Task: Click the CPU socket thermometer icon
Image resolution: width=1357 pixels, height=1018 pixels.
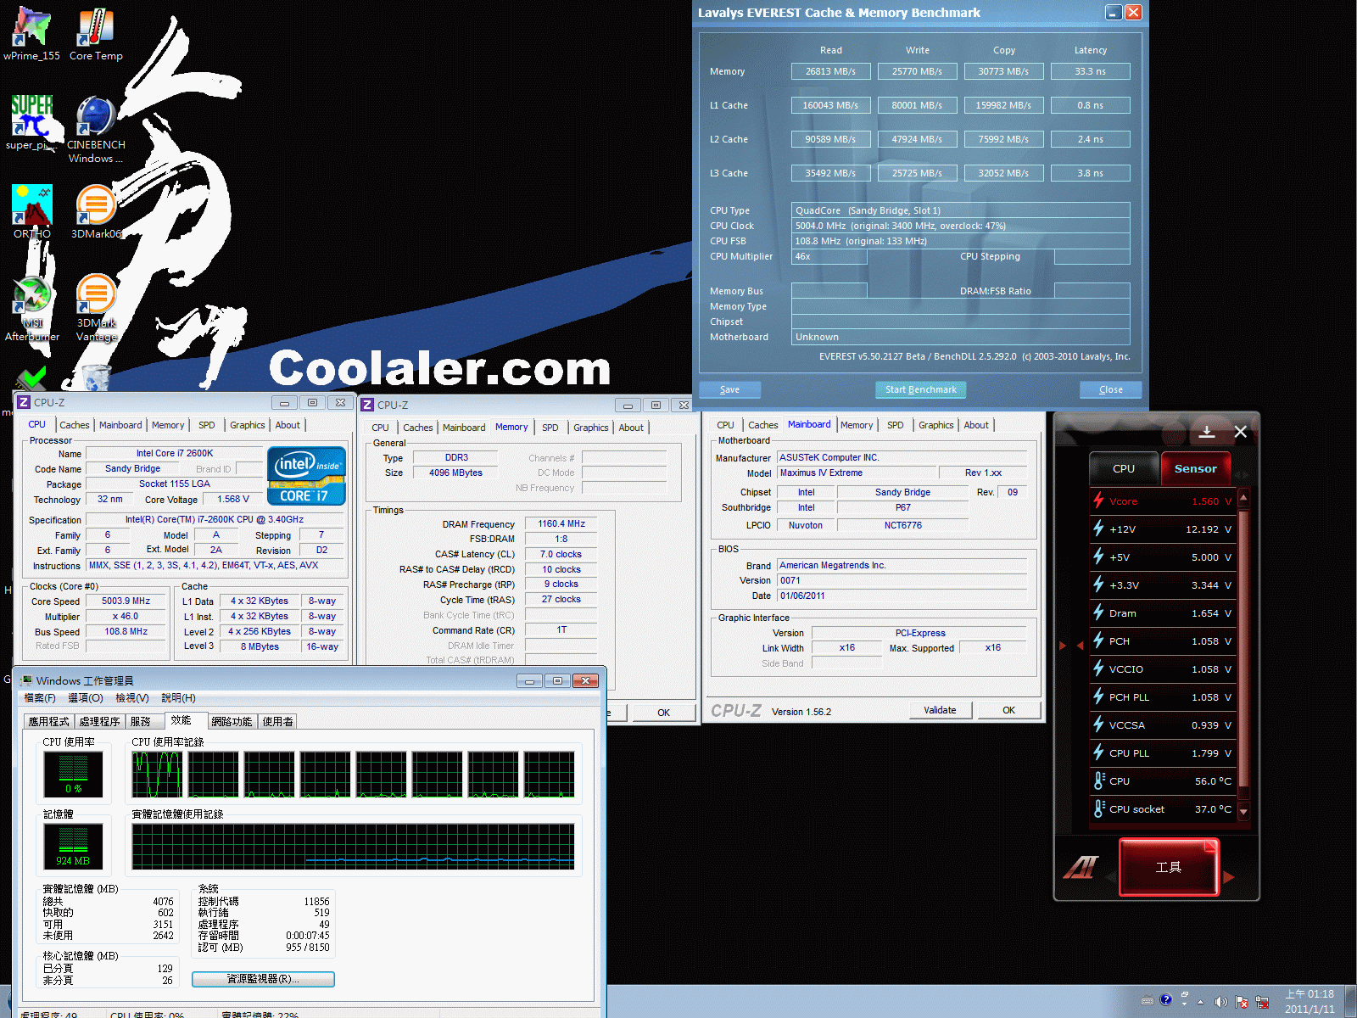Action: [1098, 808]
